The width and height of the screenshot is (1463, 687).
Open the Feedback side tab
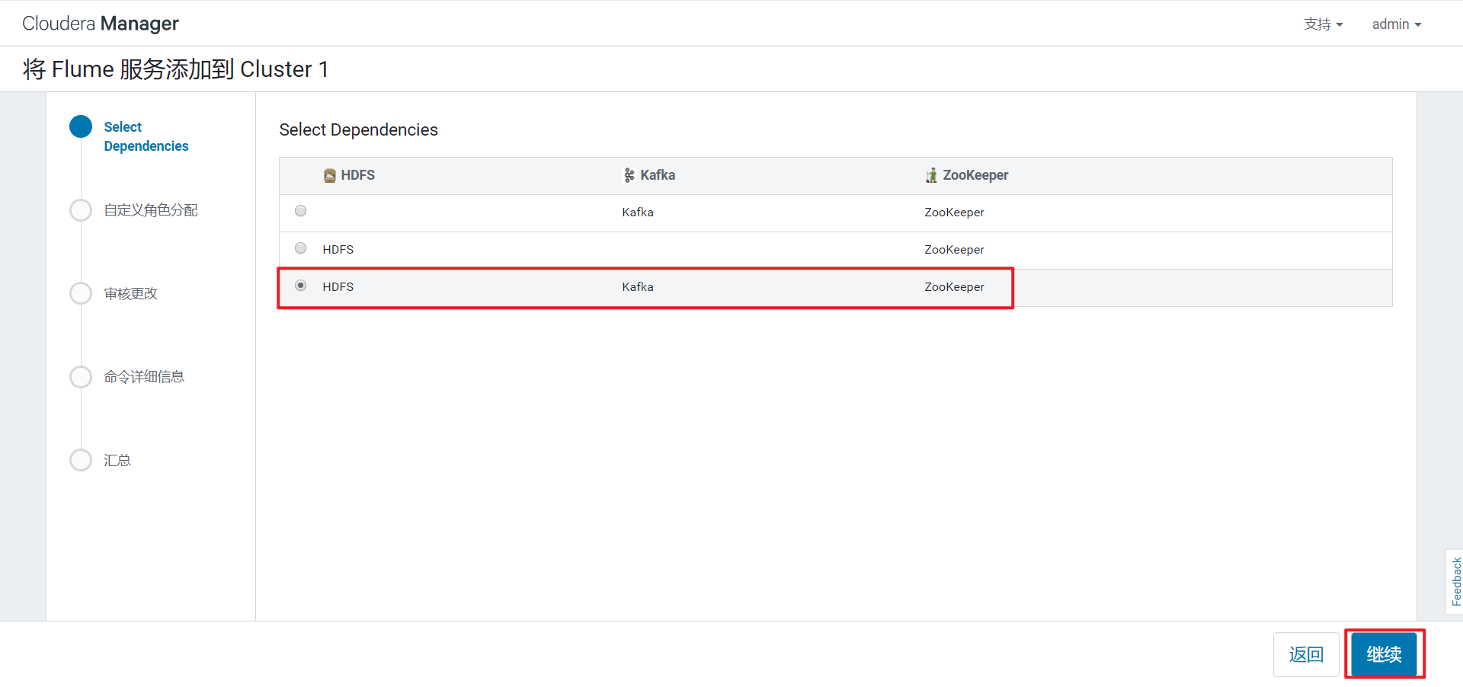click(1455, 582)
